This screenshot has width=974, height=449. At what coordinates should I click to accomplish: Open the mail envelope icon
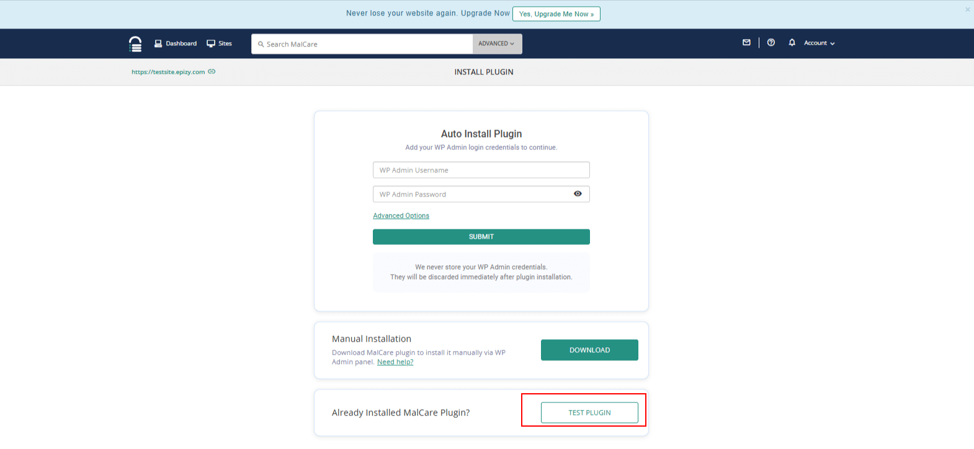coord(746,43)
